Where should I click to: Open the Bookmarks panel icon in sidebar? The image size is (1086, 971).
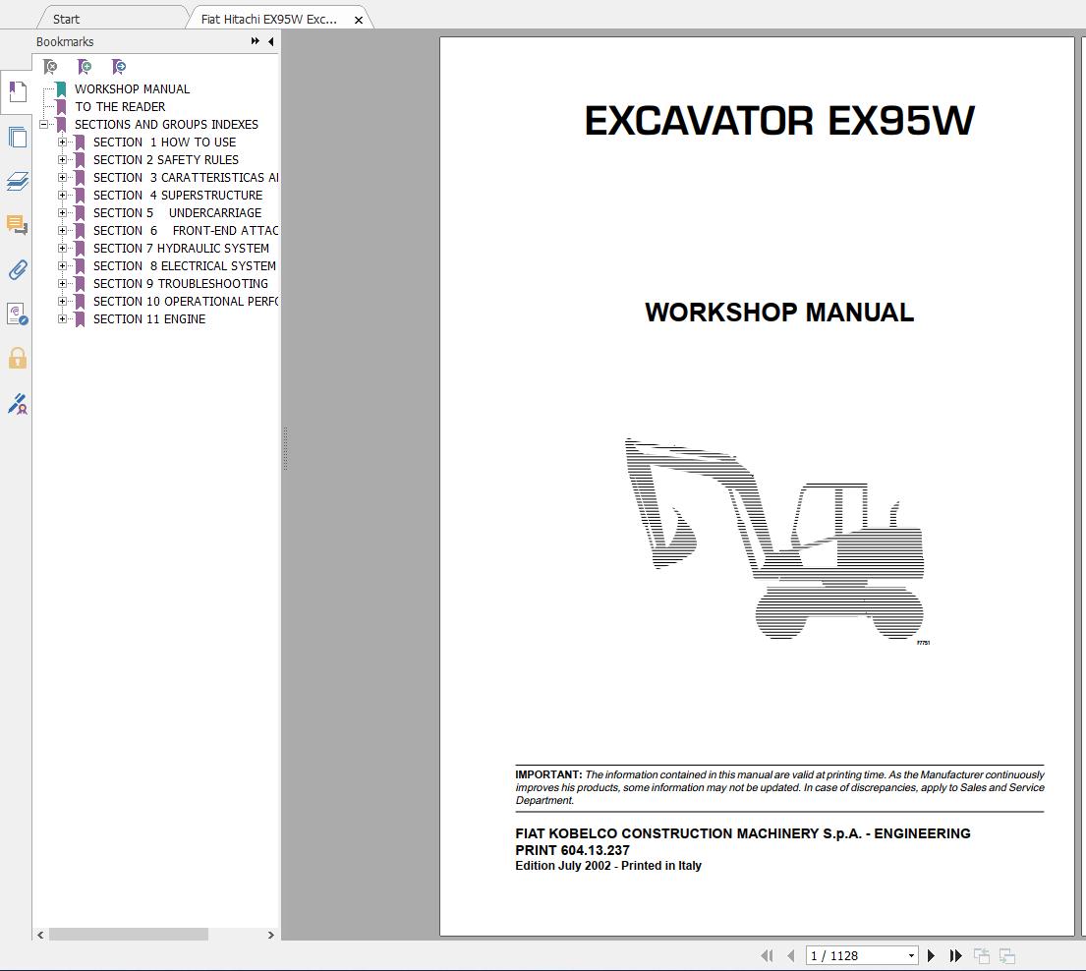(x=18, y=91)
